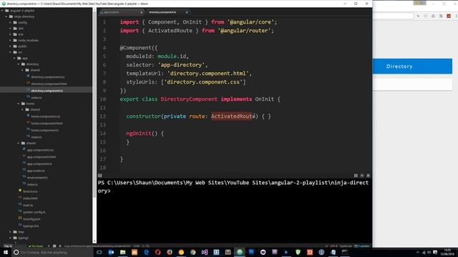This screenshot has width=458, height=257.
Task: Open app.component.ts file
Action: point(39,163)
